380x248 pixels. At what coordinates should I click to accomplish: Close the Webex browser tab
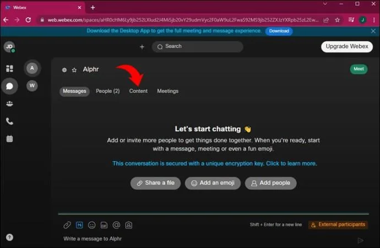point(79,8)
